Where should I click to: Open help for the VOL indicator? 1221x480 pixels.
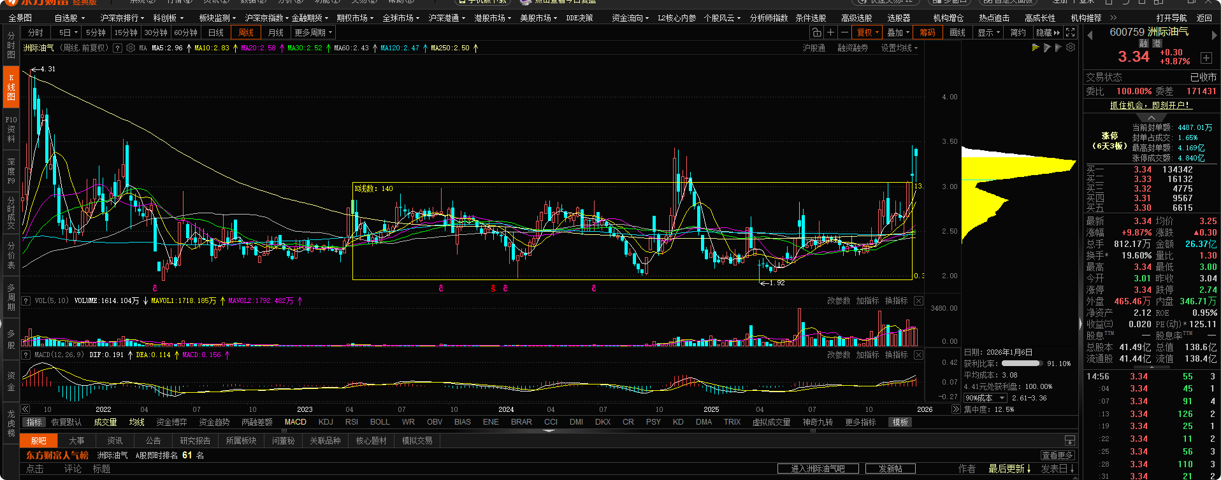[26, 300]
